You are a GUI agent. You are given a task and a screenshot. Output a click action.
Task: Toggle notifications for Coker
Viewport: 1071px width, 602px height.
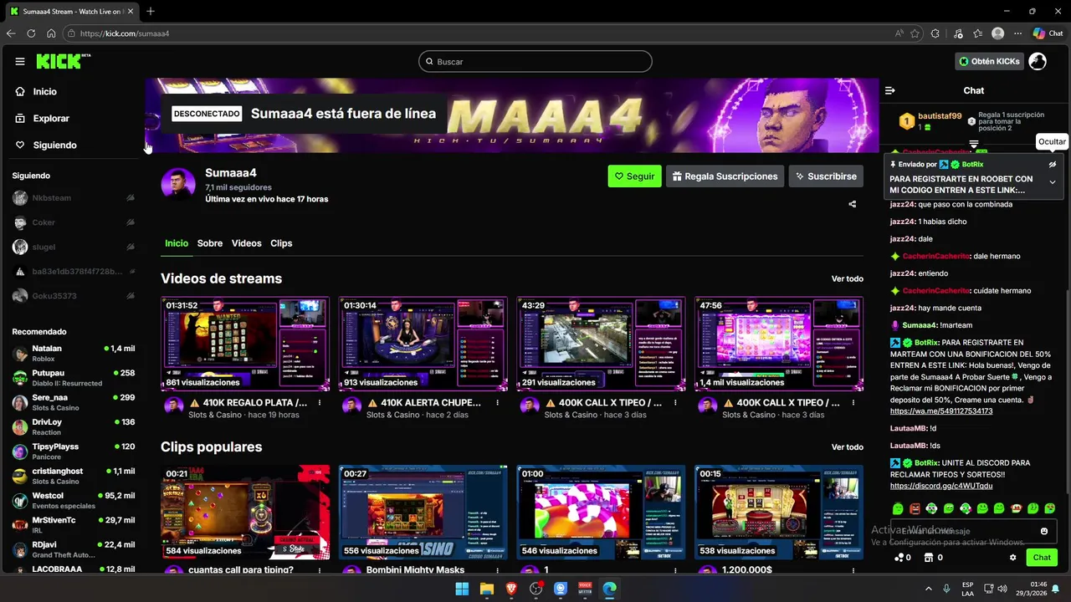pyautogui.click(x=131, y=222)
